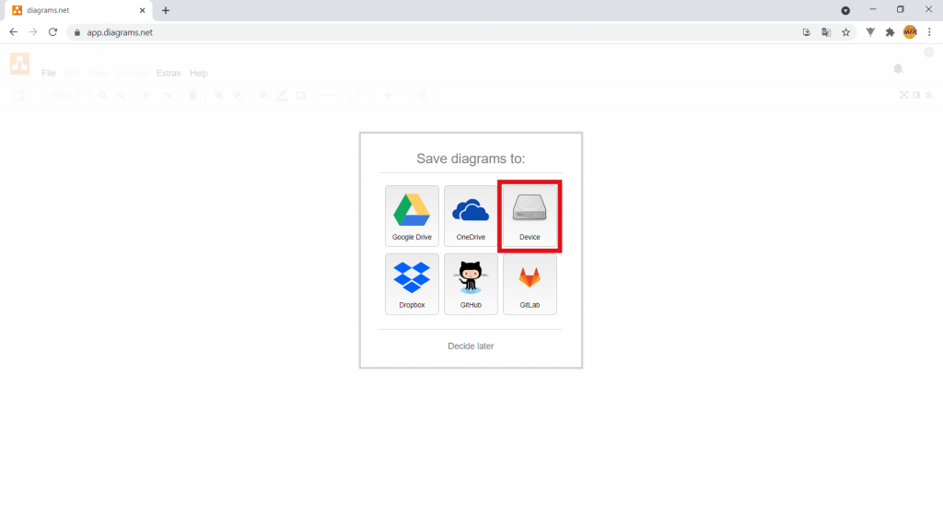Open the language globe icon
The height and width of the screenshot is (505, 943).
928,53
